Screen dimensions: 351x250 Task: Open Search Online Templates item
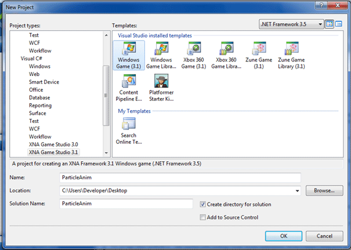(129, 131)
